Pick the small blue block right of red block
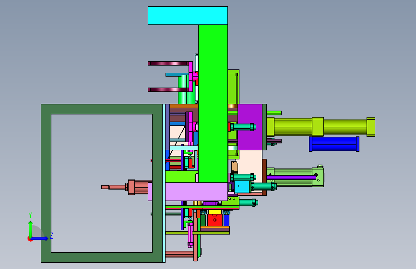 click(x=226, y=220)
